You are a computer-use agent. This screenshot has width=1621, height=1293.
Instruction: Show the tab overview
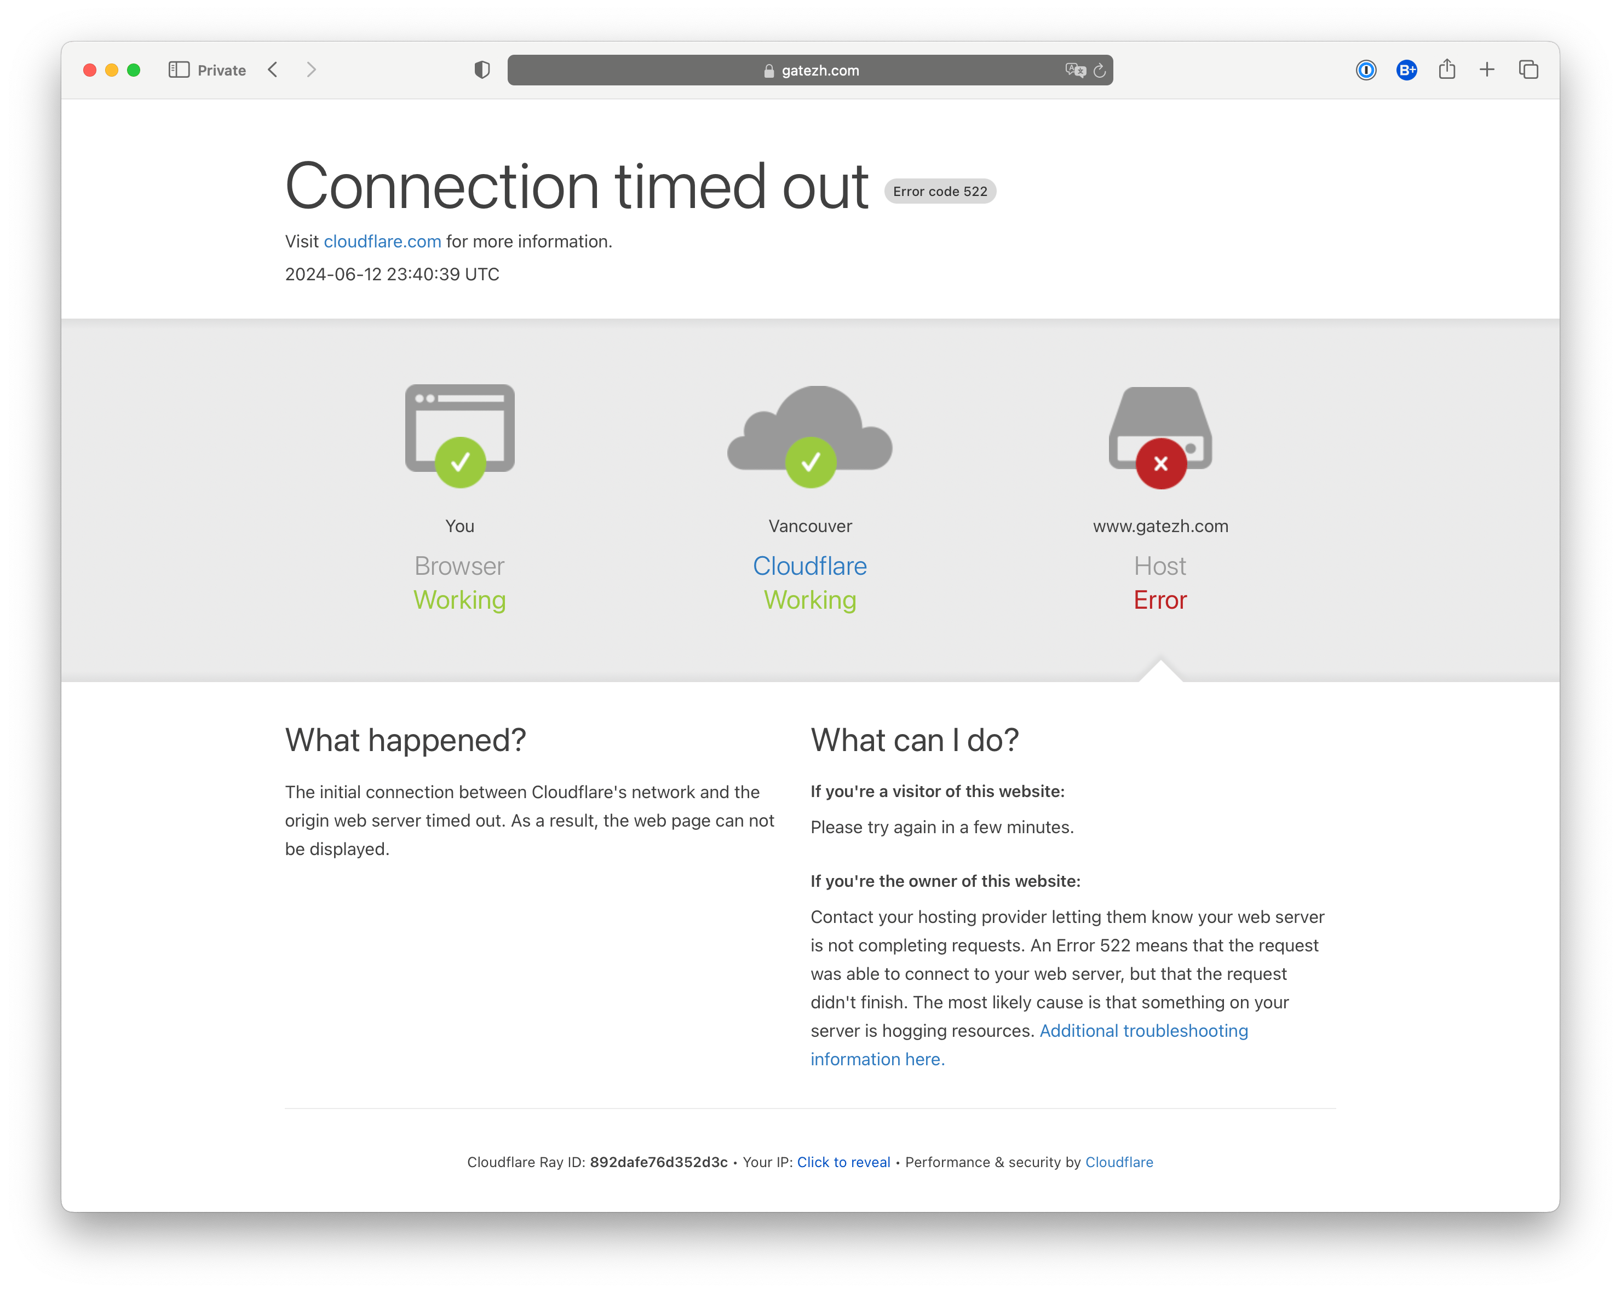pyautogui.click(x=1528, y=70)
